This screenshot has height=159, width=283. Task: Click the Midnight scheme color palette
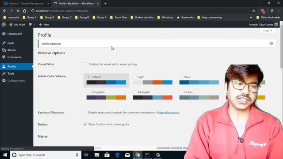(153, 98)
